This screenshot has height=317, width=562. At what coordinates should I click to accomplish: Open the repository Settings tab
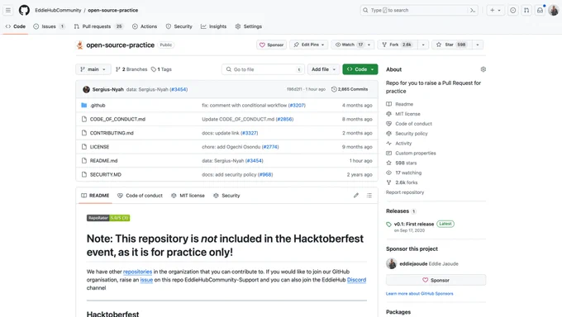click(x=249, y=26)
